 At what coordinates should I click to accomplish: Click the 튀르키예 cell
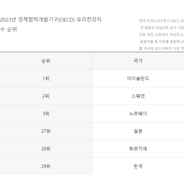pyautogui.click(x=138, y=149)
